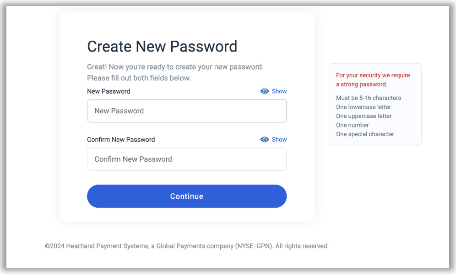
Task: Click "Please fill out both fields below" text
Action: (139, 78)
